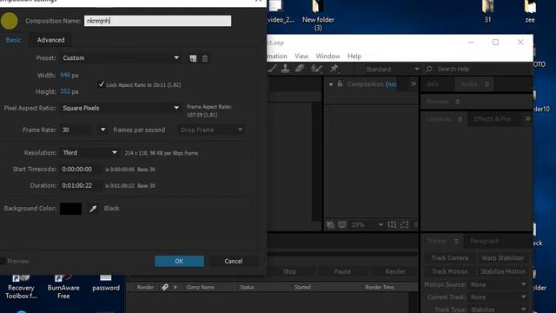Switch to the Advanced tab

[x=50, y=40]
